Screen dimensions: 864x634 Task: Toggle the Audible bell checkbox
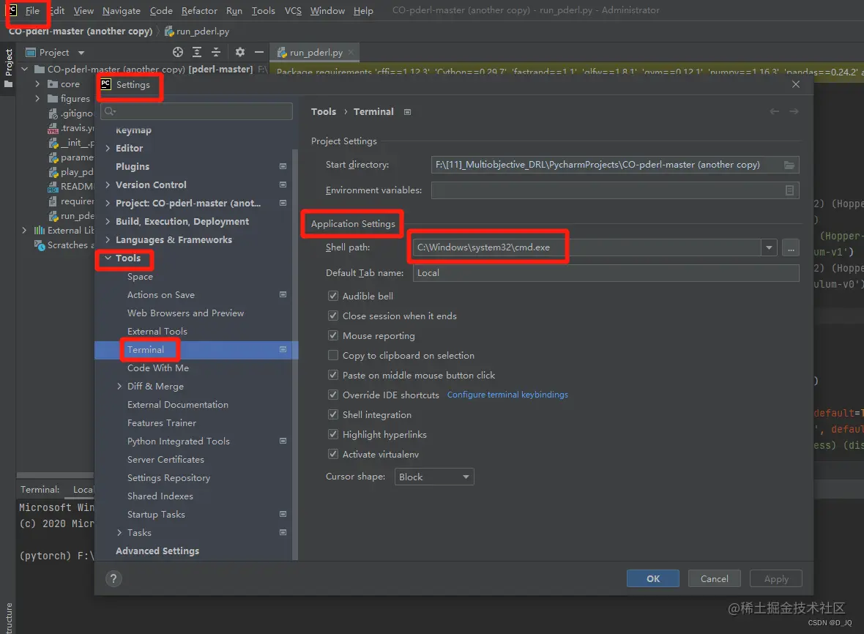click(x=333, y=296)
